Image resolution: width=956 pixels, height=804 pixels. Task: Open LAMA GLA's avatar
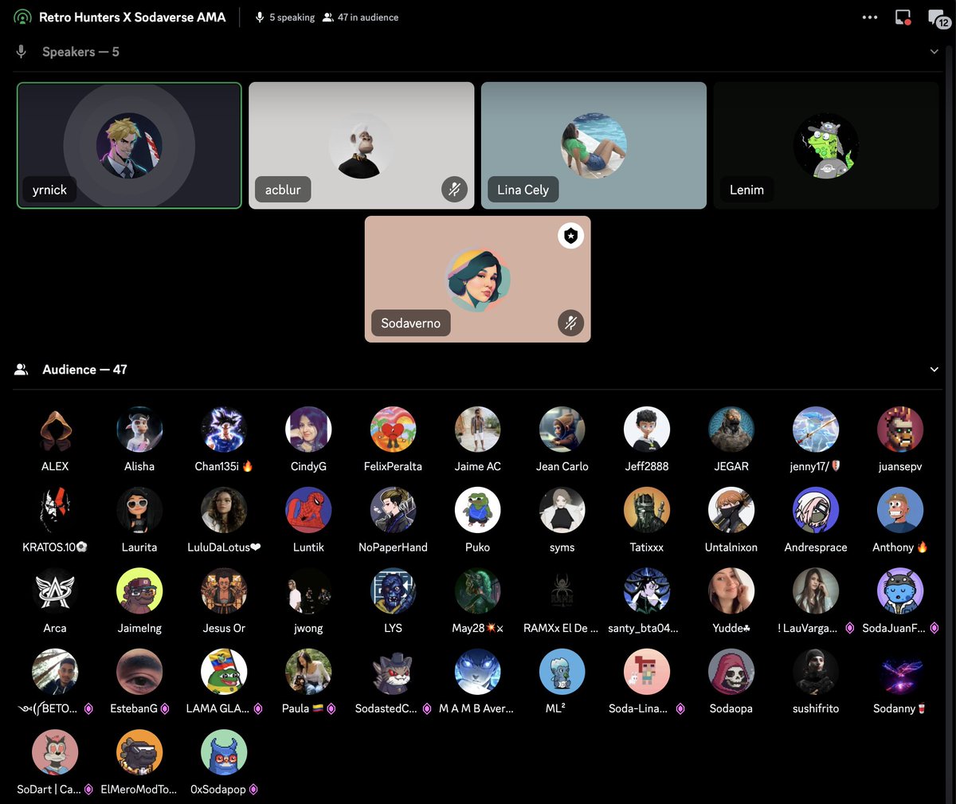[224, 671]
